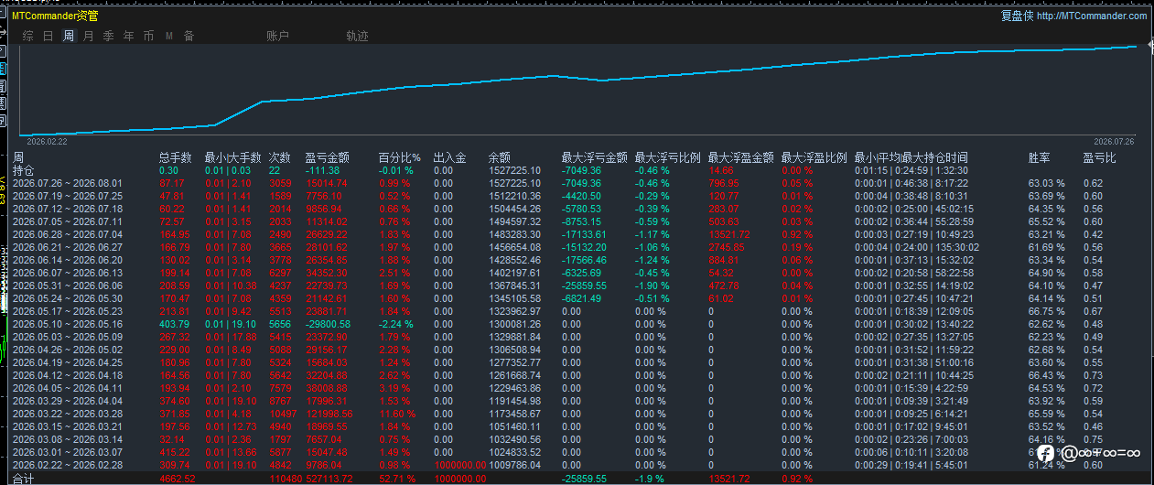The height and width of the screenshot is (485, 1154).
Task: Click the holding time cell containing 135:30:02
Action: coord(916,247)
